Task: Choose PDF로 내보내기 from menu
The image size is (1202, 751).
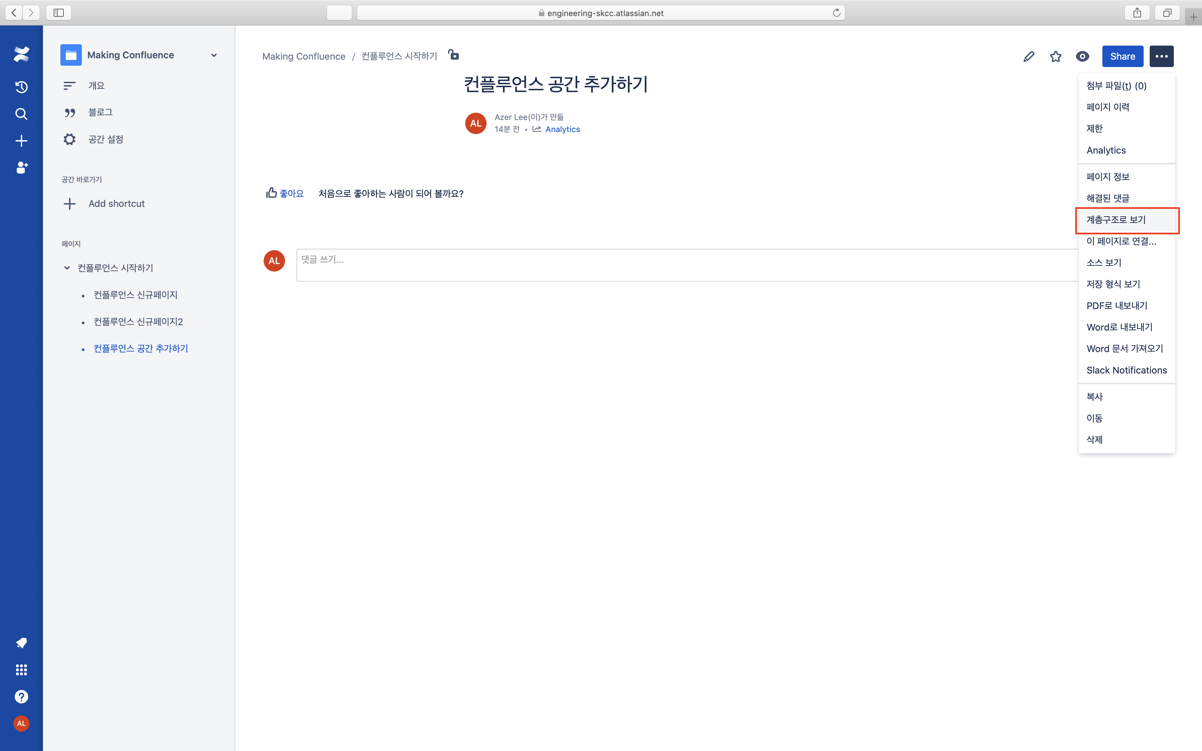Action: click(x=1127, y=305)
